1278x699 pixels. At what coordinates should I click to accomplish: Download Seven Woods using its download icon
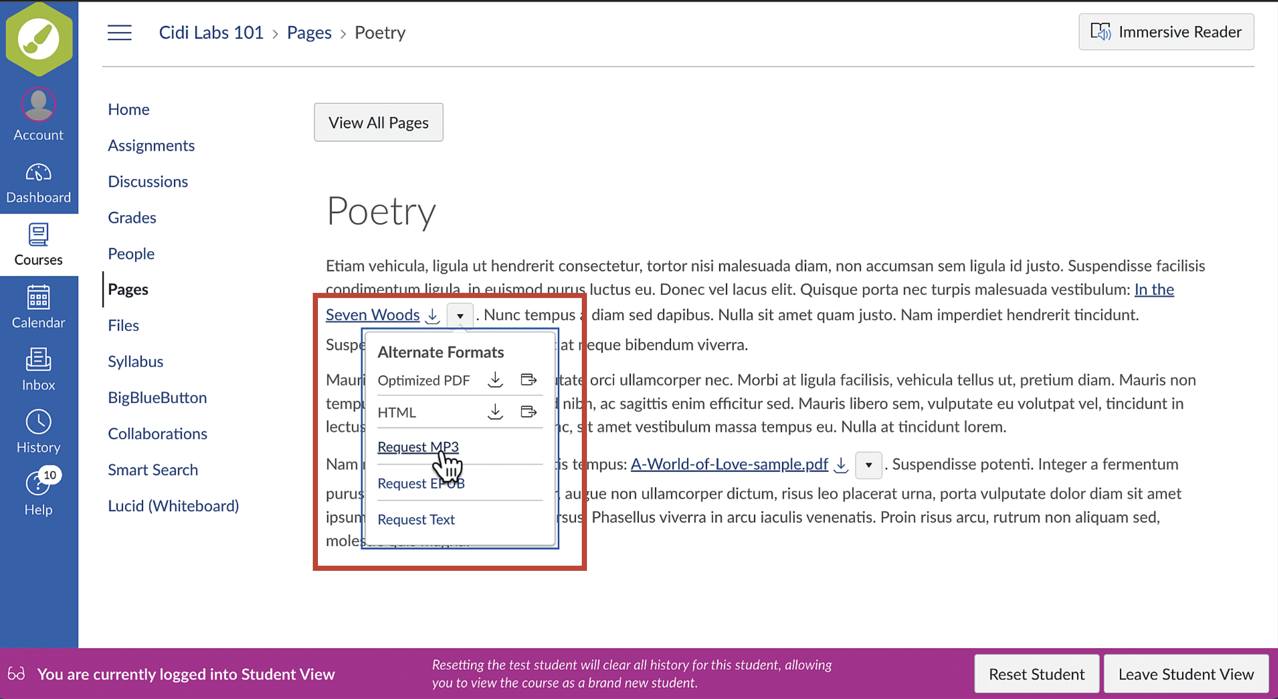click(x=432, y=316)
